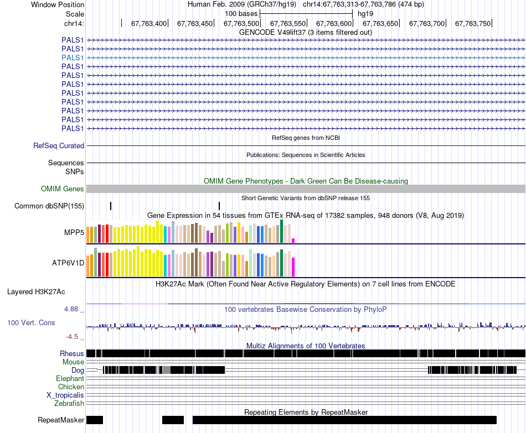Click the 67,763,750 ruler coordinate
Image resolution: width=526 pixels, height=433 pixels.
473,23
